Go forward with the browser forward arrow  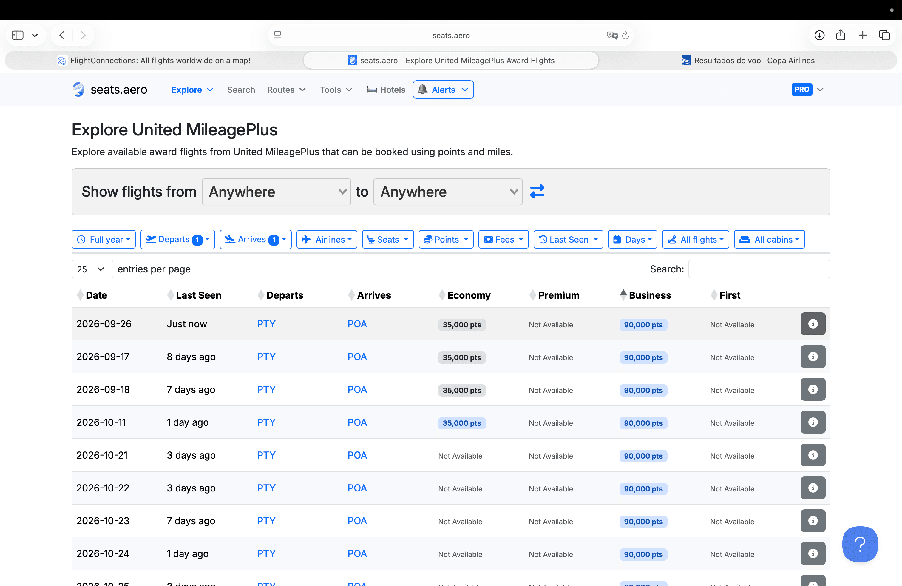(83, 35)
